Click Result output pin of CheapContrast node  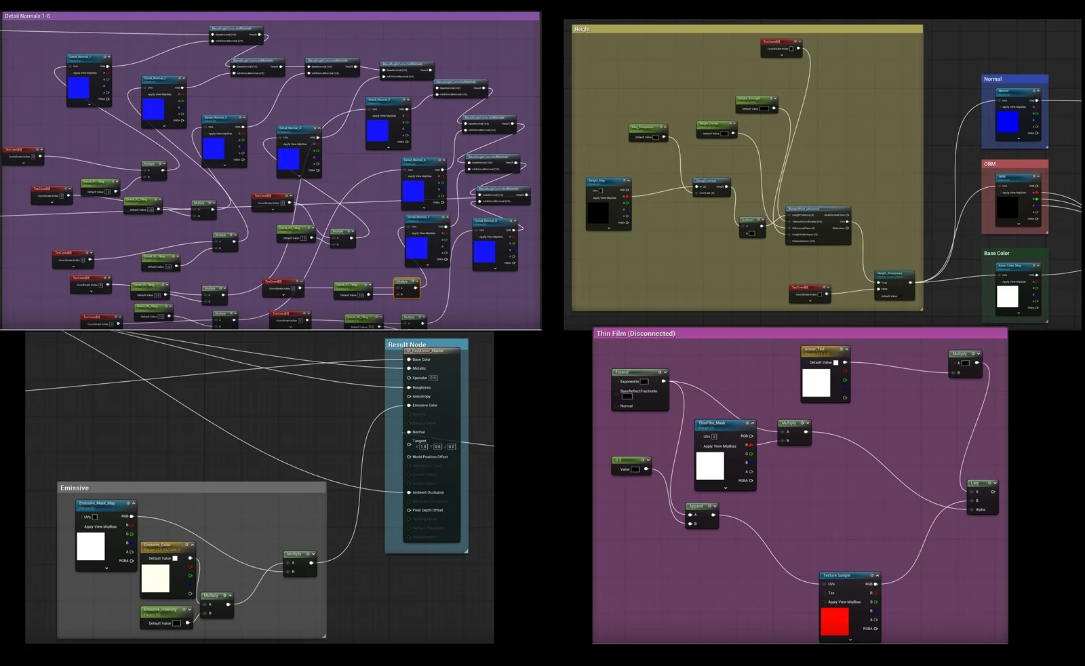[727, 187]
